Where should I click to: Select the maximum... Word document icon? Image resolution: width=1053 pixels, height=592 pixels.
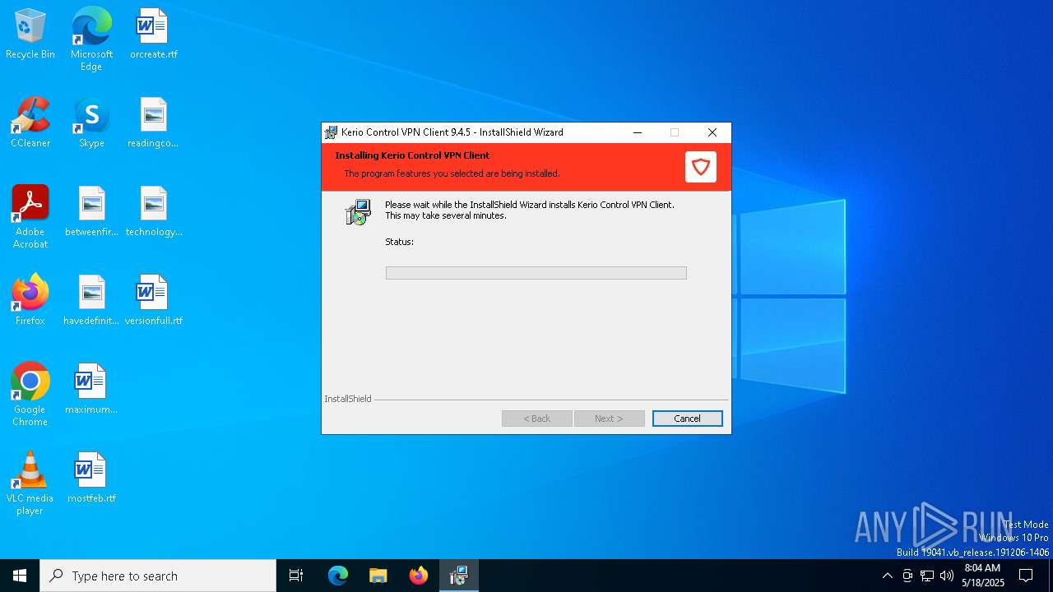(91, 389)
